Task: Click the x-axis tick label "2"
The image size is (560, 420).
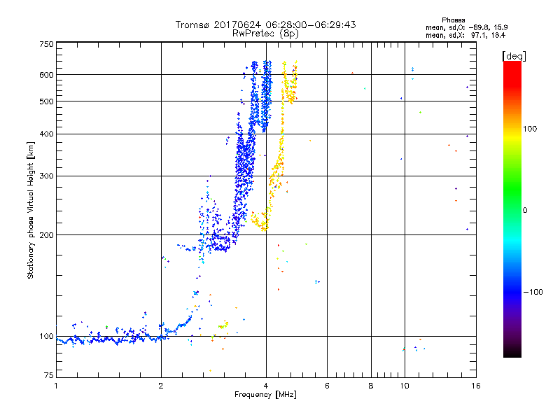Action: 161,386
